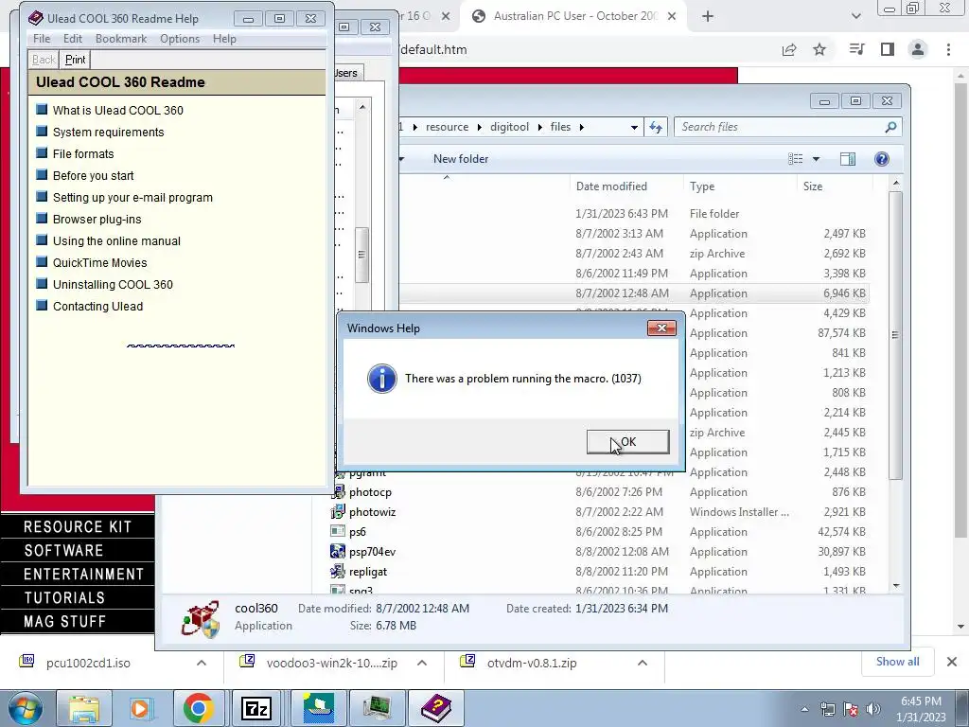Open the File menu in Ulead Readme Help

pyautogui.click(x=42, y=38)
